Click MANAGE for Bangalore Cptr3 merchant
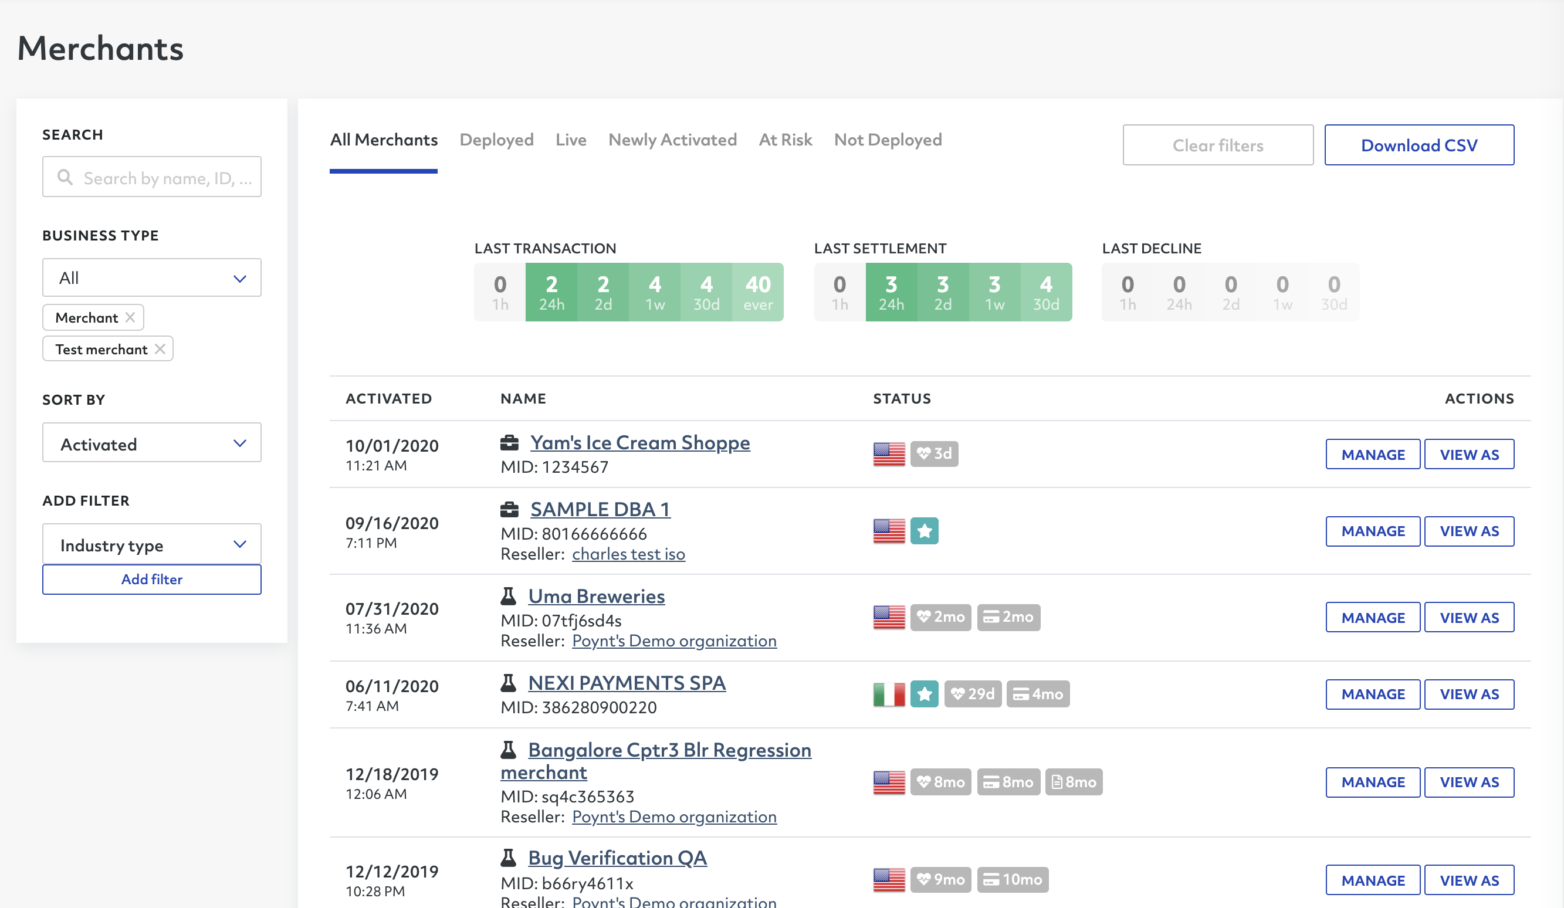The height and width of the screenshot is (908, 1564). click(x=1373, y=782)
